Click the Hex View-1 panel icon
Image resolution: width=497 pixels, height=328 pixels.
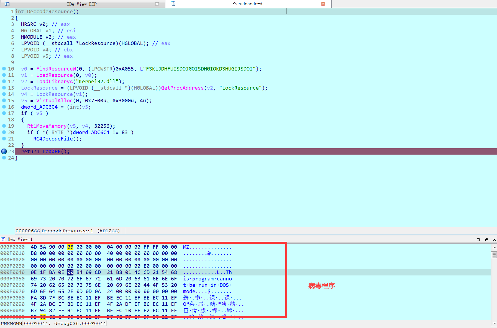click(3, 239)
